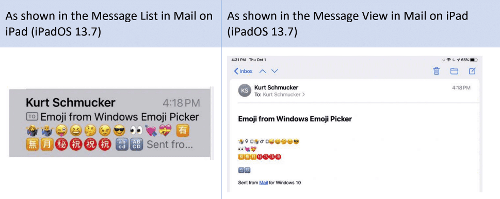Tap the KS sender avatar
500x199 pixels.
244,91
